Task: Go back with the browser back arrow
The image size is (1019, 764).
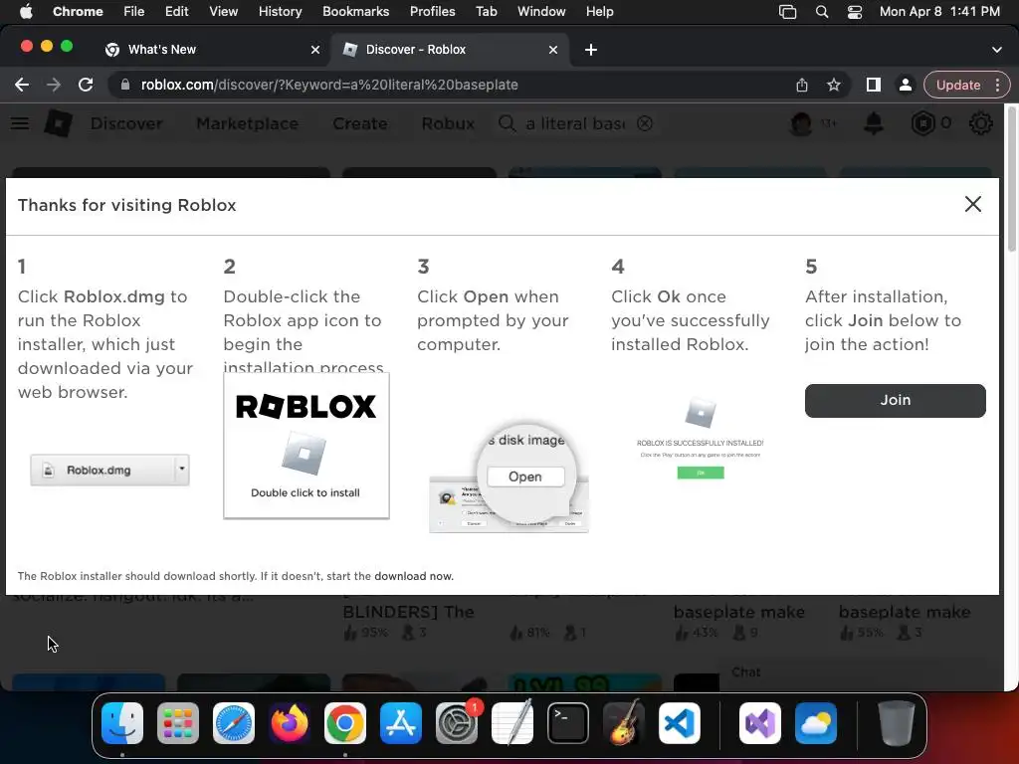Action: click(22, 85)
